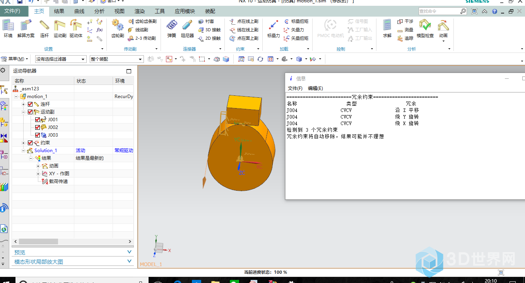
Task: Toggle the 约束 checkbox in navigator
Action: (x=30, y=143)
